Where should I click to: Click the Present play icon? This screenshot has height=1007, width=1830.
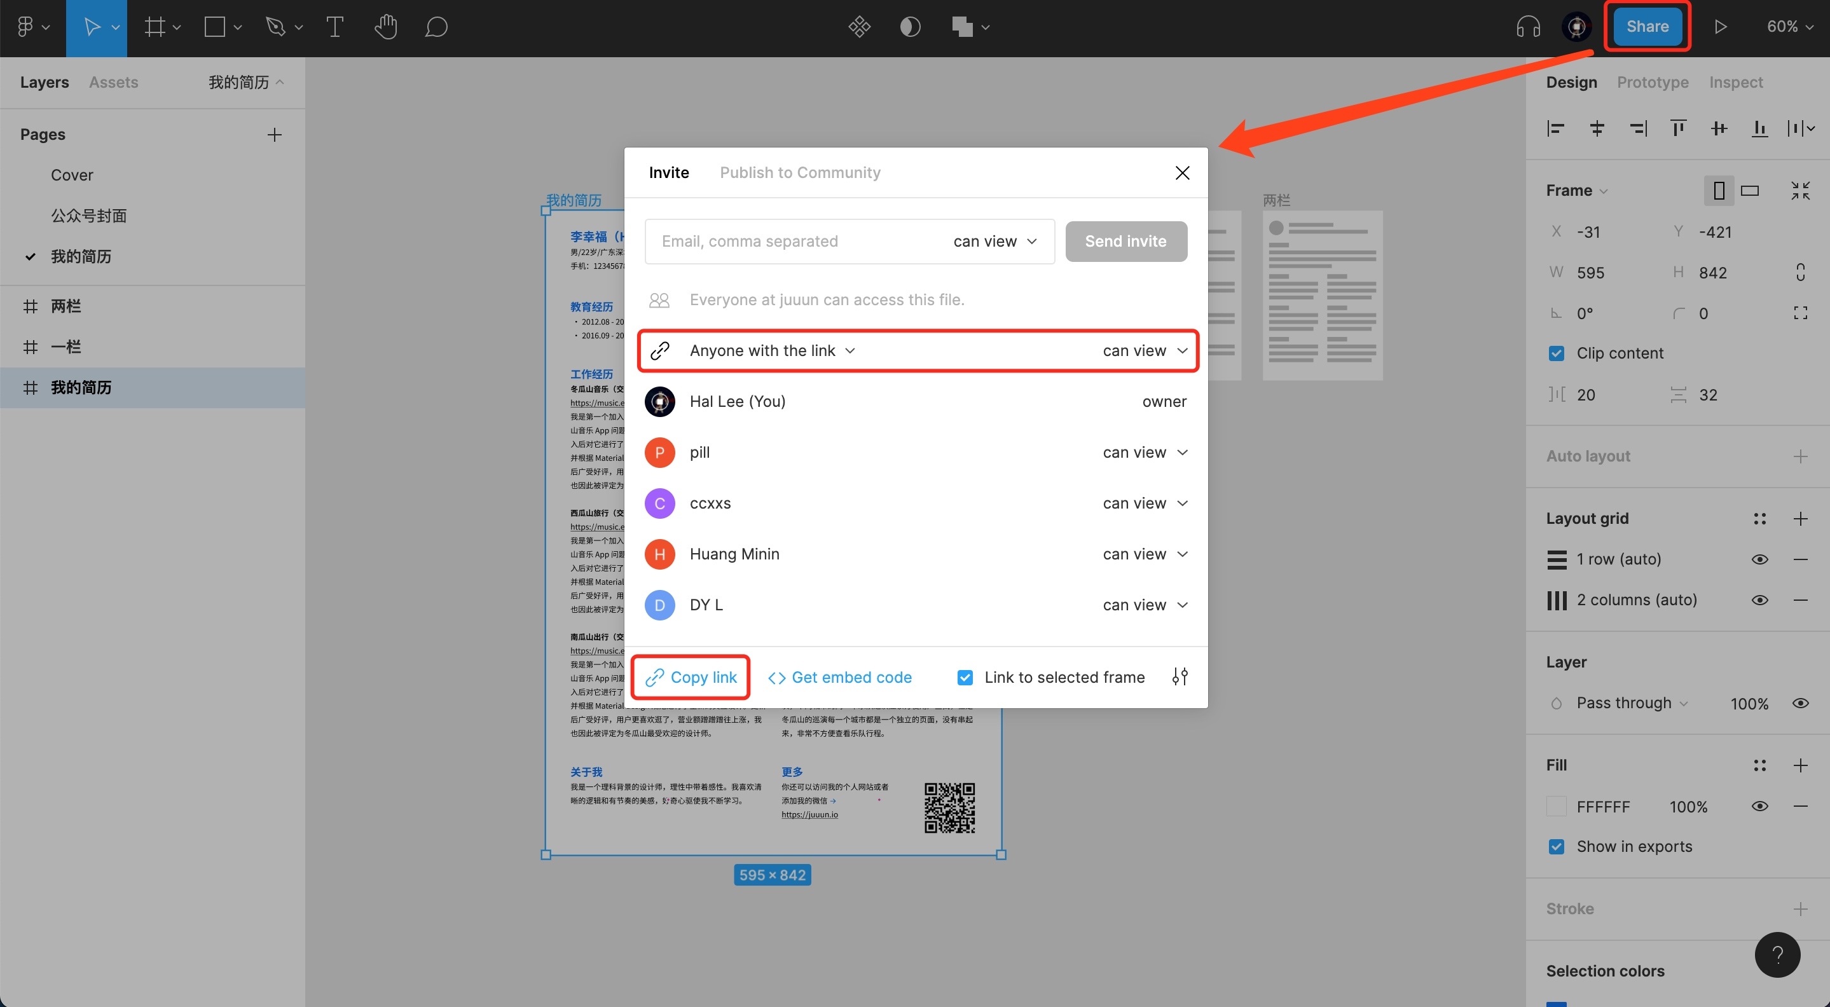tap(1720, 27)
